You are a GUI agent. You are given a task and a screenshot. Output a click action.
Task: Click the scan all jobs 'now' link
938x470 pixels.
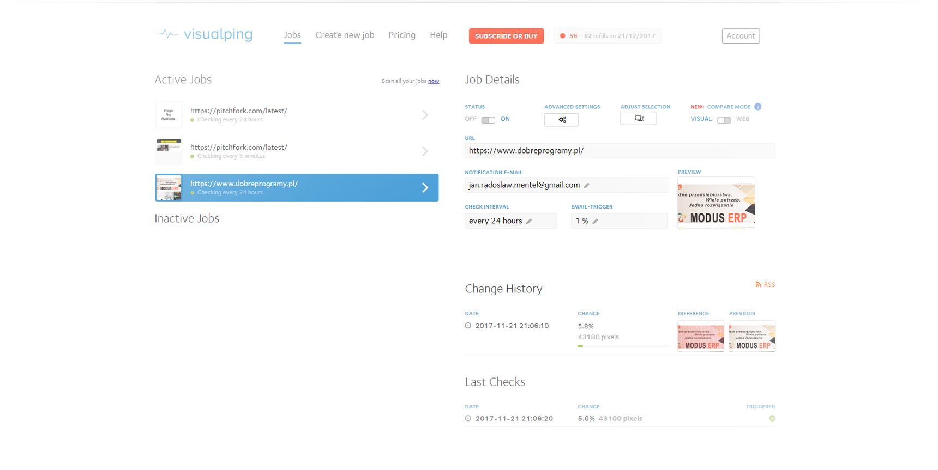click(434, 81)
